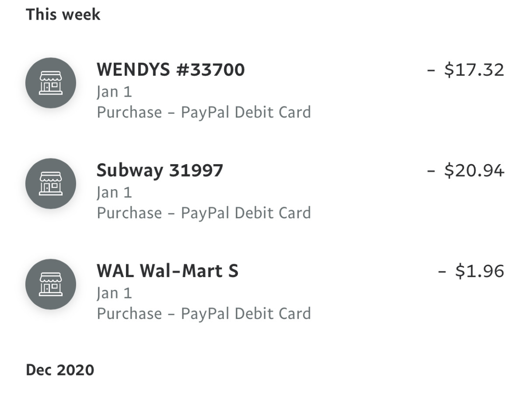The height and width of the screenshot is (393, 525).
Task: Select the $20.94 amount
Action: tap(474, 170)
